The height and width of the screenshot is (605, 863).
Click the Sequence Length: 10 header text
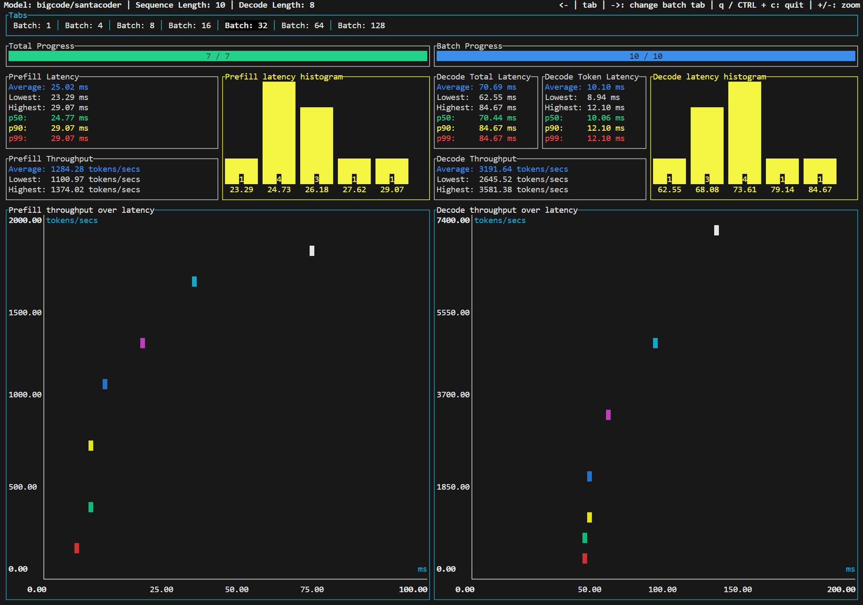[x=180, y=5]
